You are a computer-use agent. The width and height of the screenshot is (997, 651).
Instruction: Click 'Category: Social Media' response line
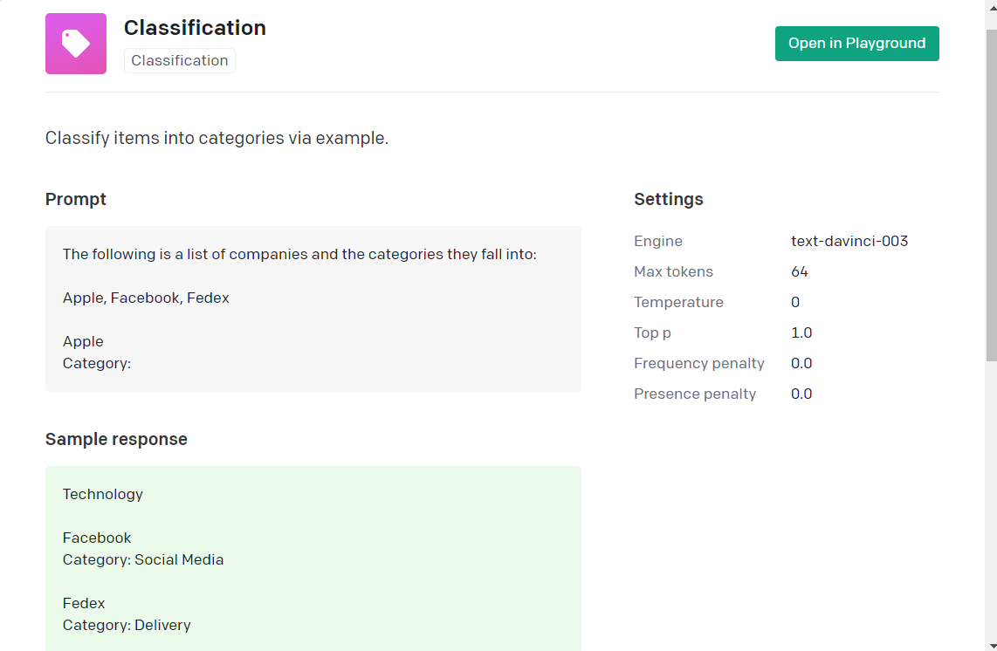pos(143,560)
